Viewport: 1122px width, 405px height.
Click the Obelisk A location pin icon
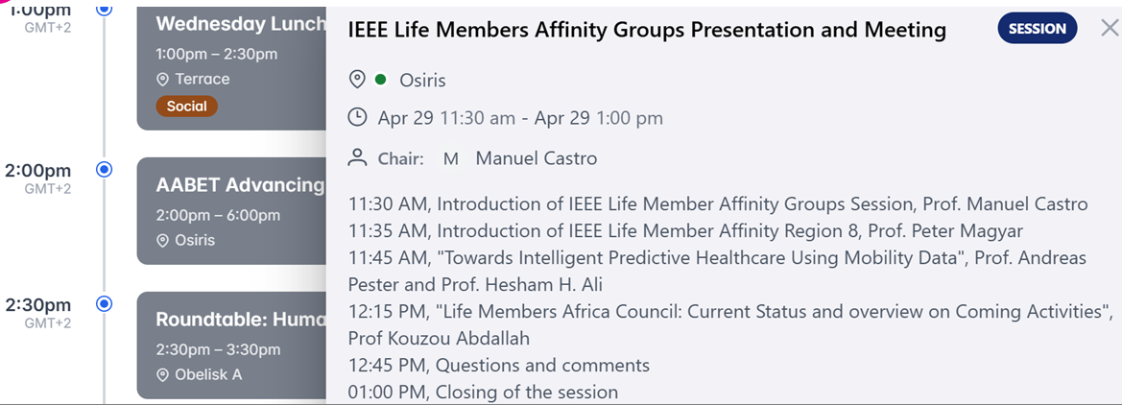(163, 375)
